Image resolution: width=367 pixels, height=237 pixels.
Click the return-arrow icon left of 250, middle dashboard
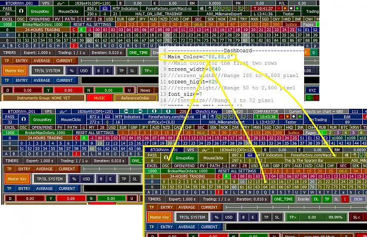126,111
